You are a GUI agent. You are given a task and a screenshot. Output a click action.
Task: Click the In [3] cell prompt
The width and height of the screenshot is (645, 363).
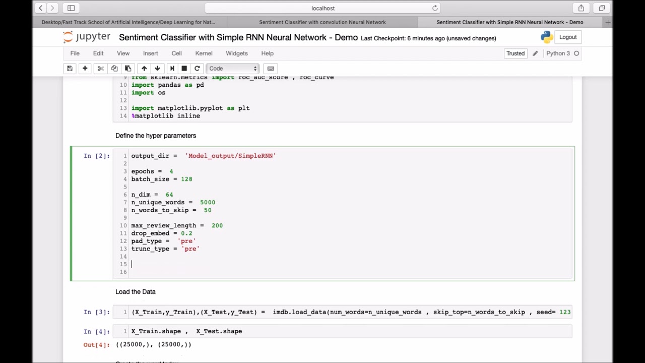pyautogui.click(x=97, y=312)
